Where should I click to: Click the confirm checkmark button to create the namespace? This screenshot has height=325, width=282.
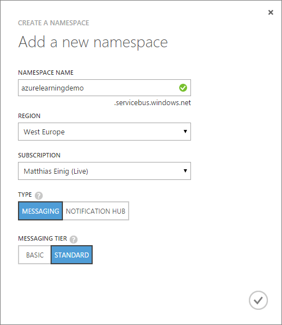258,300
